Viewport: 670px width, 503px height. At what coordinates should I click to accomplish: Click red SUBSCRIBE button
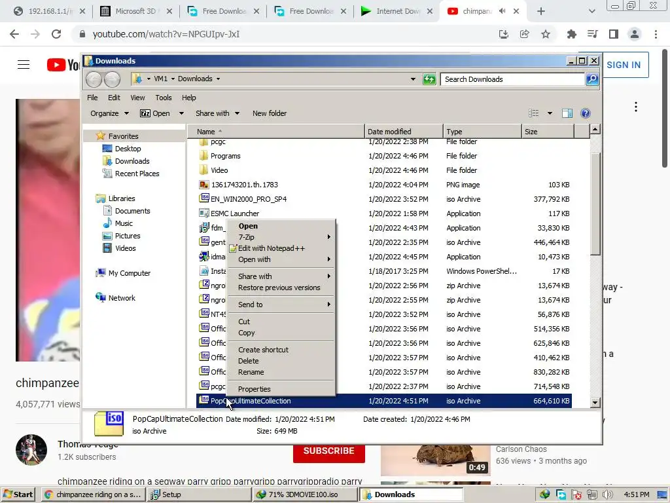328,451
